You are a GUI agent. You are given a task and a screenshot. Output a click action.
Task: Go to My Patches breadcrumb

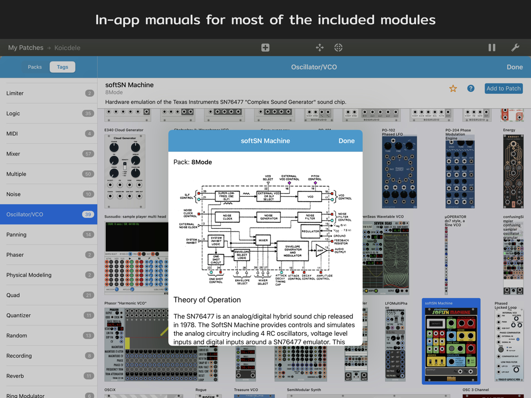tap(25, 48)
